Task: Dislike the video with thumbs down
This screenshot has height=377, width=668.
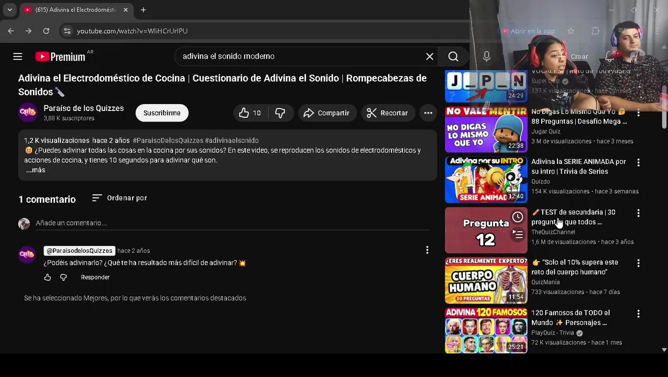Action: point(280,113)
